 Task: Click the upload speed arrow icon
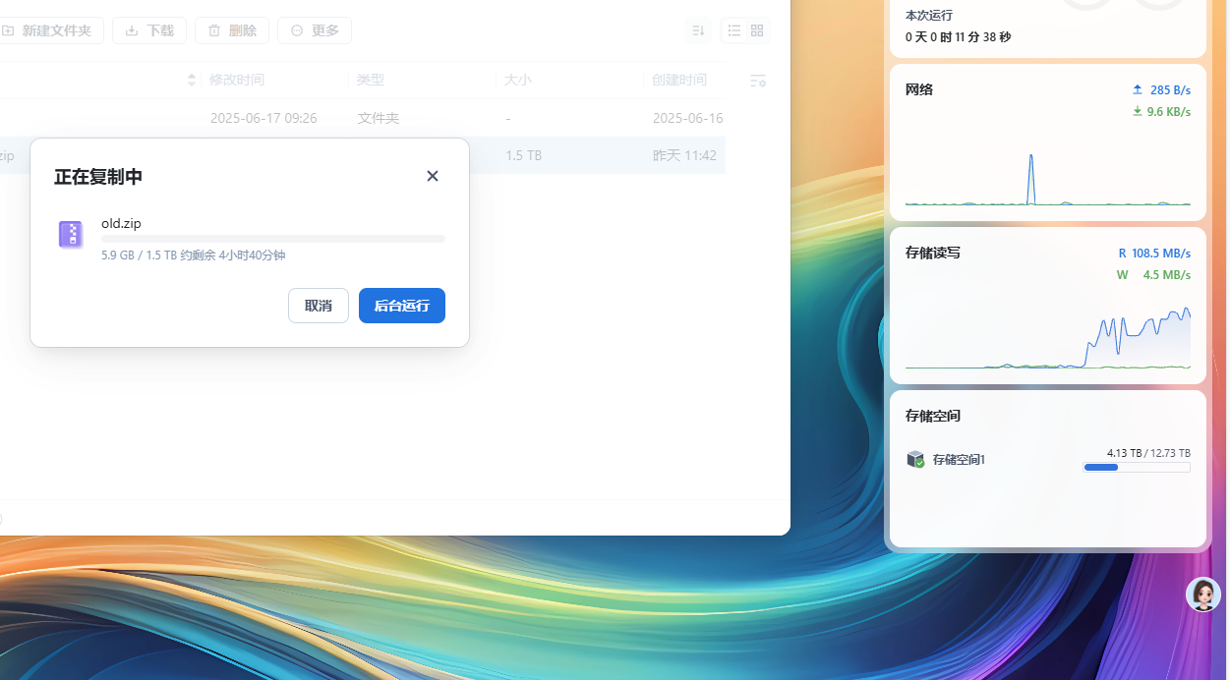coord(1138,89)
